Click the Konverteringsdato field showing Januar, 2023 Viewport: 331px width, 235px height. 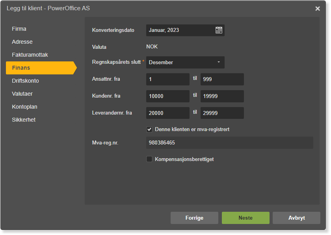coord(185,30)
